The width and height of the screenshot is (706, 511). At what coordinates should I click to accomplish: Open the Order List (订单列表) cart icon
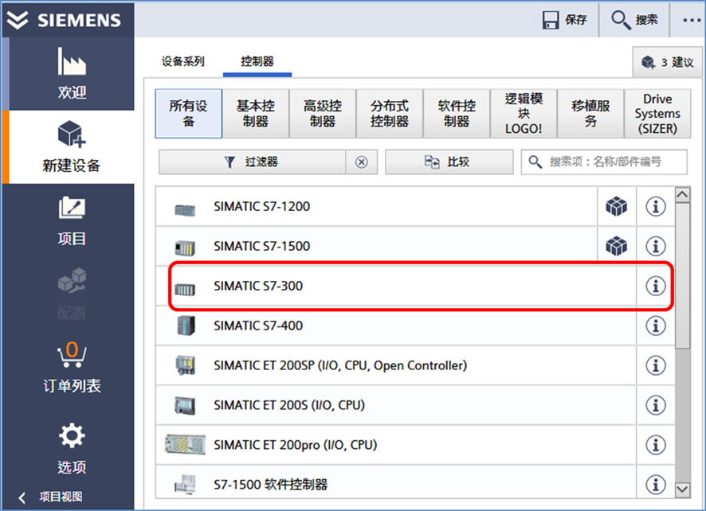(x=72, y=354)
